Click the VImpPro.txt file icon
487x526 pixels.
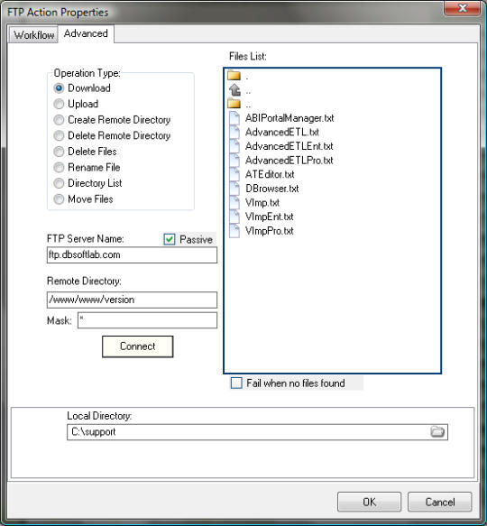(234, 231)
